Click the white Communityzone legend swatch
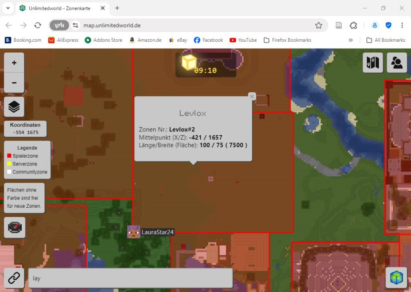Viewport: 411px width, 292px height. coord(9,172)
